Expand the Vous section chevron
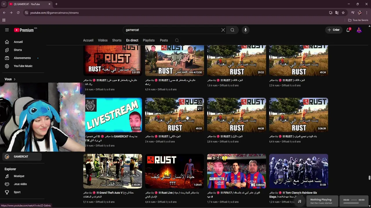Screen dimensions: 371x208 [x=14, y=79]
